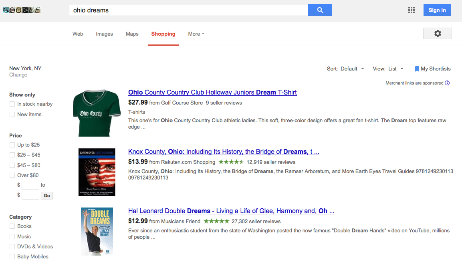Click the 9 seller reviews text
This screenshot has height=264, width=462.
coord(224,103)
